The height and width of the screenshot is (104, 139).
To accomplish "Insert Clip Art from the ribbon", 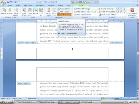I will tap(41, 12).
